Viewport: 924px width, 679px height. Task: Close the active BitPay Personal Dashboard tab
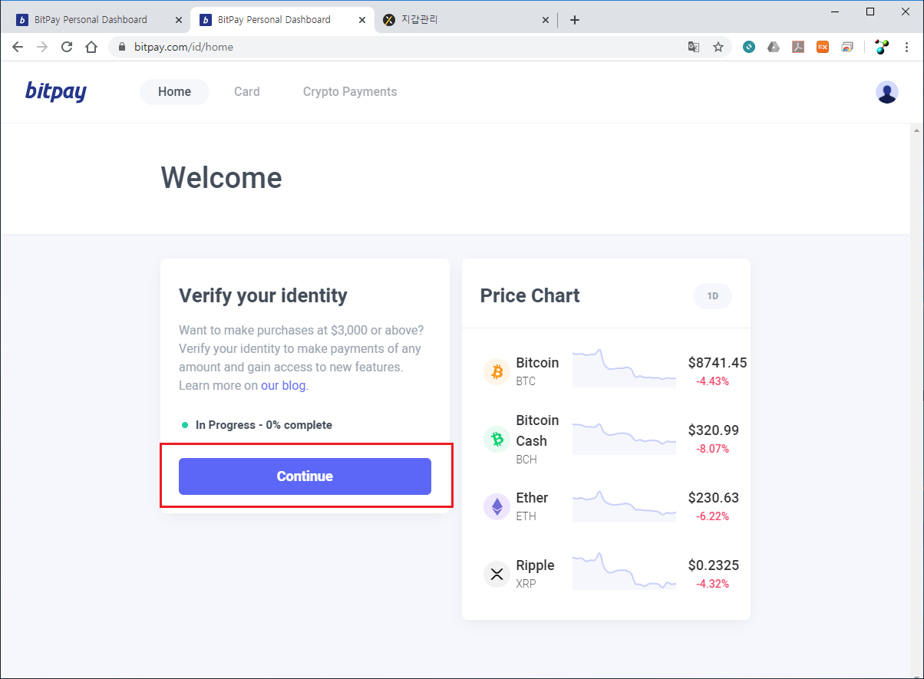point(362,20)
